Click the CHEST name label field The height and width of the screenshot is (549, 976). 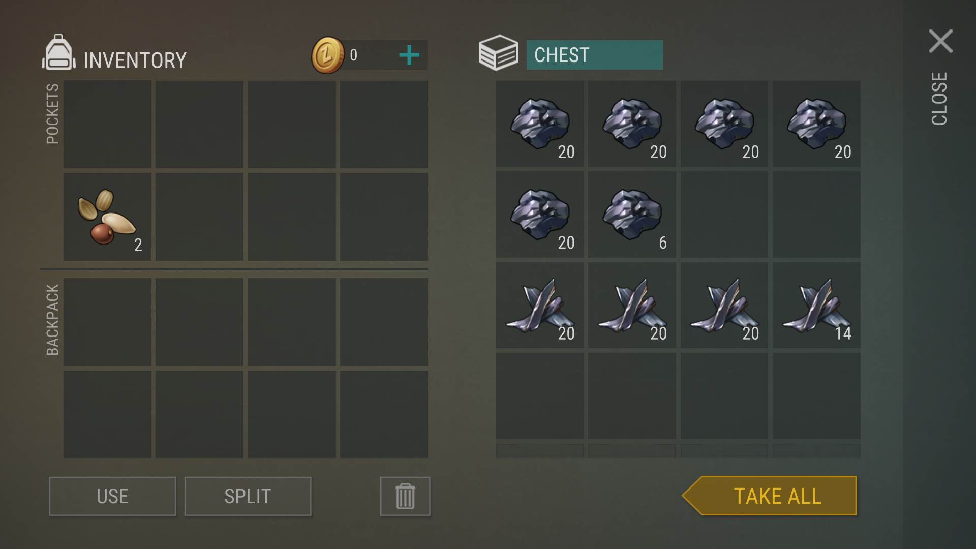[594, 55]
